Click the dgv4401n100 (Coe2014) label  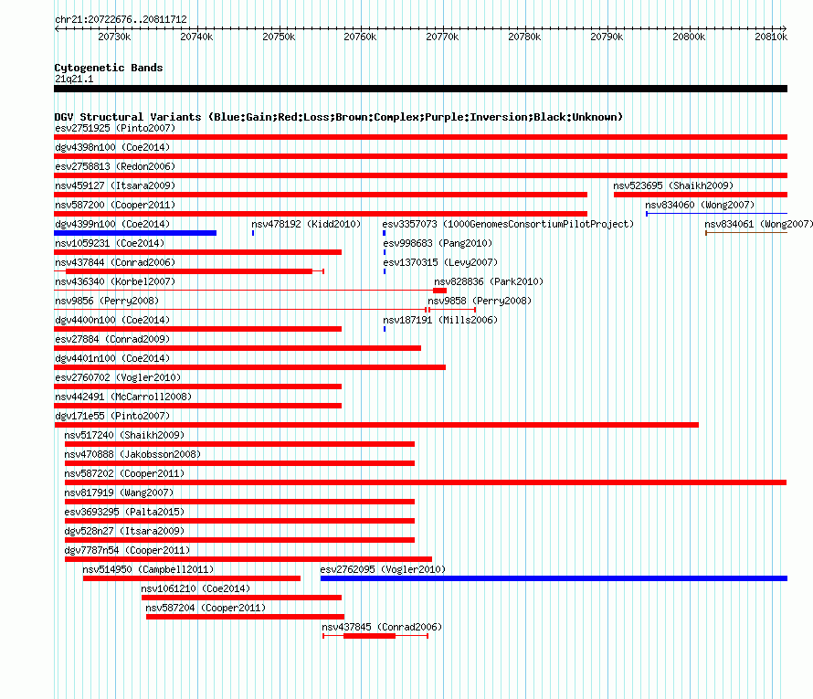tap(112, 358)
